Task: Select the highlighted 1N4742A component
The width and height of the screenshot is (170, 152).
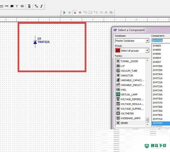Action: [161, 123]
